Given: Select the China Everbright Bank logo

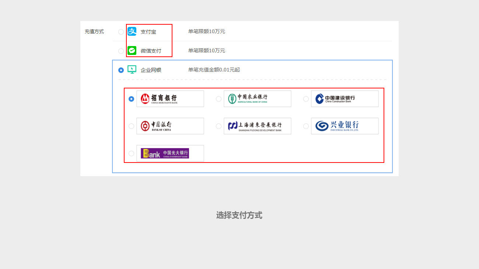Looking at the screenshot, I should click(170, 153).
